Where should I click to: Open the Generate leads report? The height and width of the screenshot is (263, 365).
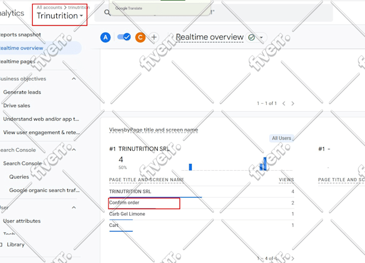[x=22, y=92]
